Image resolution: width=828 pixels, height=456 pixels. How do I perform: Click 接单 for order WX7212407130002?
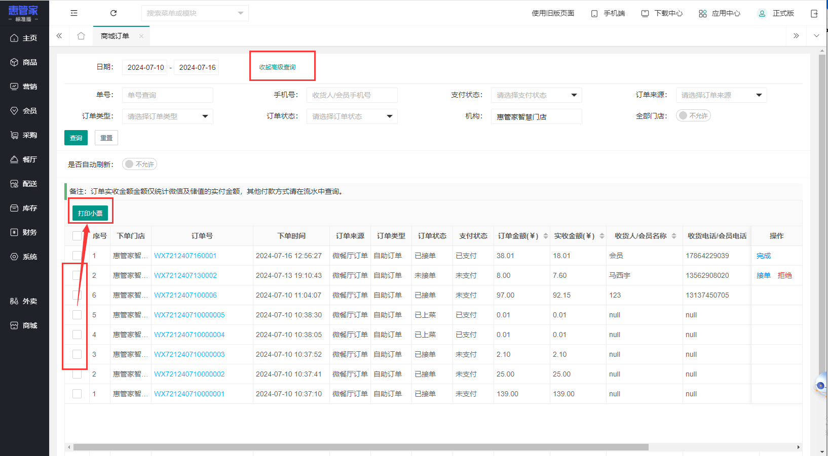point(764,275)
